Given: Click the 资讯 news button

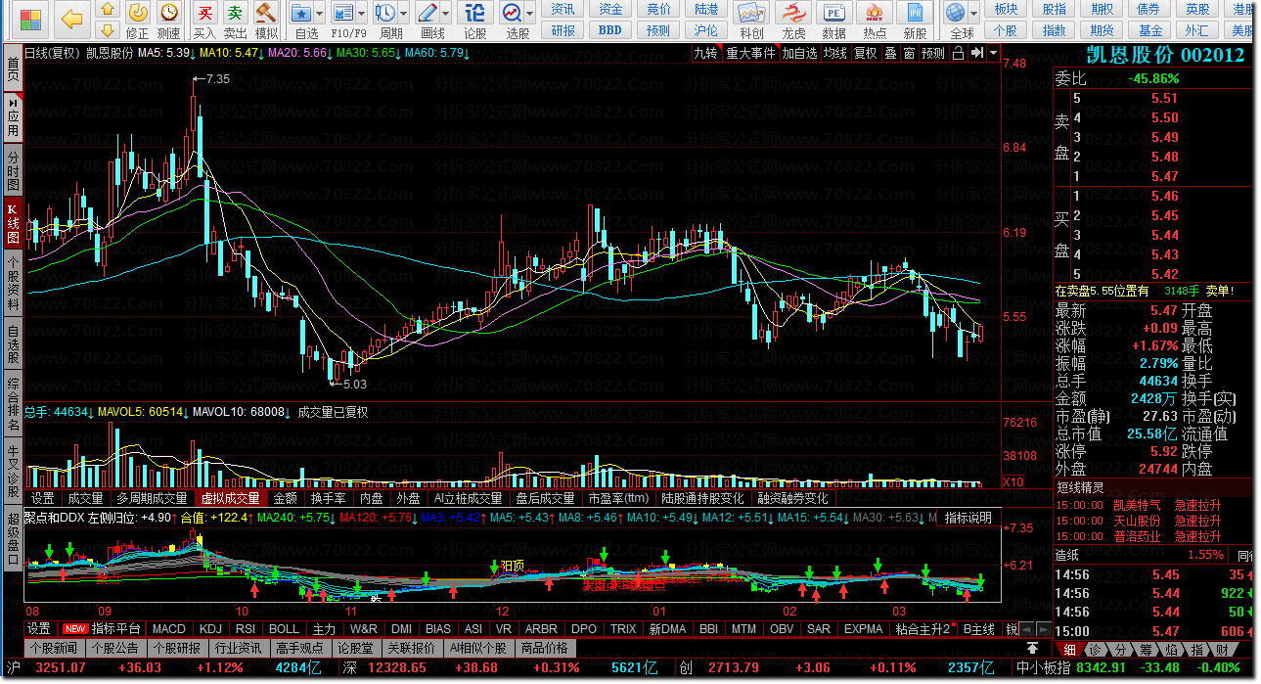Looking at the screenshot, I should pos(563,9).
